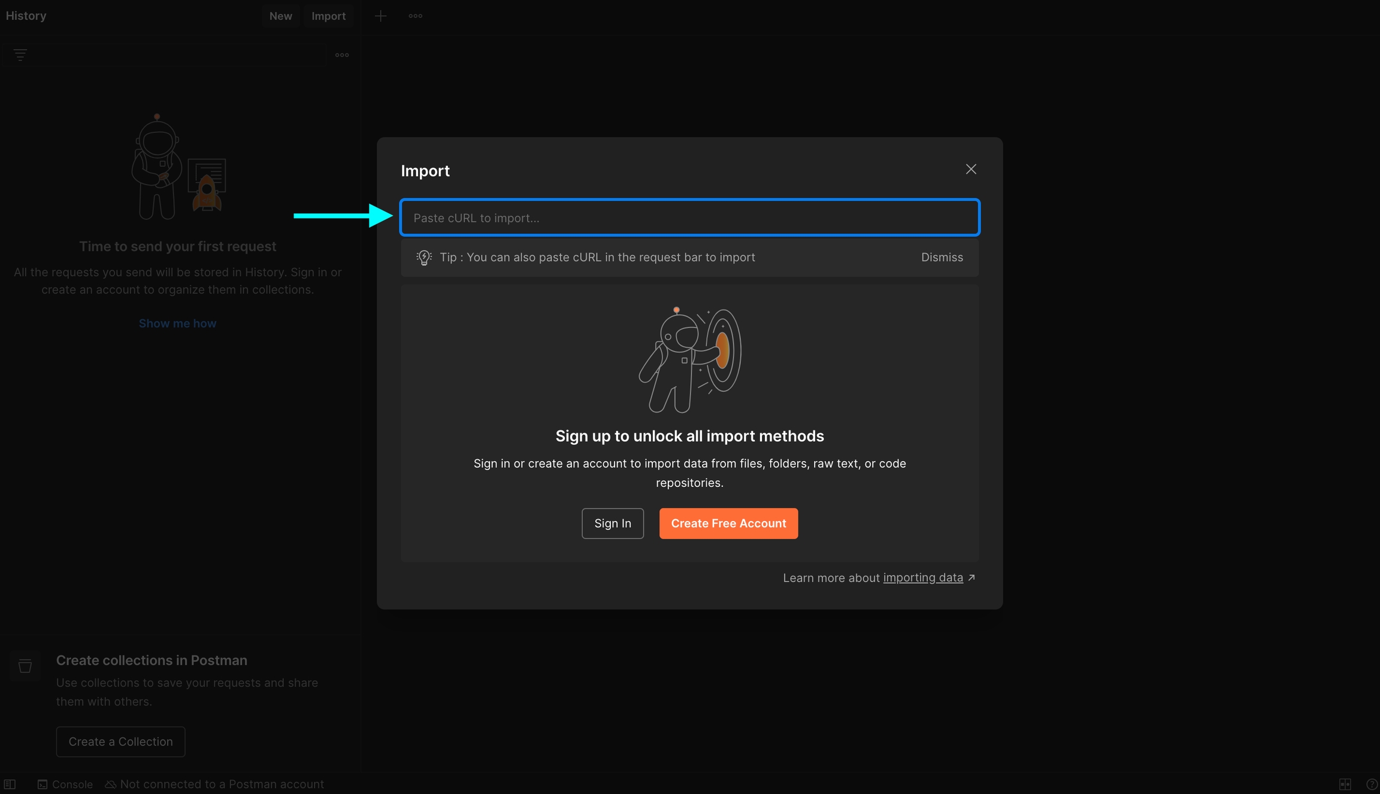Dismiss the cURL tip banner
This screenshot has width=1380, height=794.
(x=942, y=257)
